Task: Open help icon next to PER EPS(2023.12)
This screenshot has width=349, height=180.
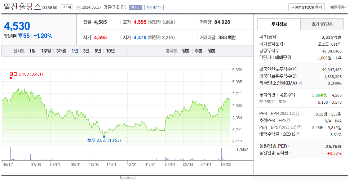Action: click(298, 114)
